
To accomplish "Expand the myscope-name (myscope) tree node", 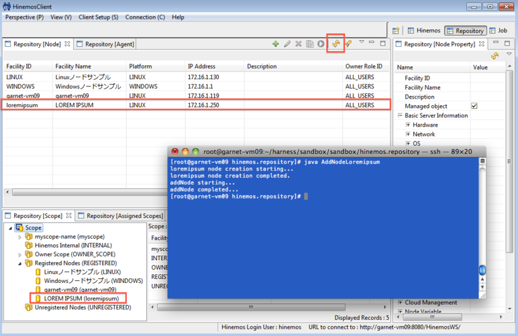I will 20,237.
